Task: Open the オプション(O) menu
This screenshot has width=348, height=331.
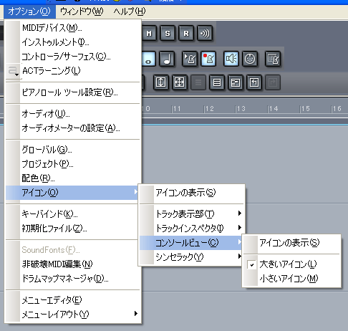Action: tap(29, 11)
